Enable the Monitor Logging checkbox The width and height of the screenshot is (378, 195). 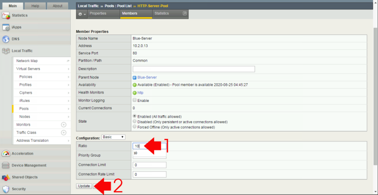pos(135,100)
